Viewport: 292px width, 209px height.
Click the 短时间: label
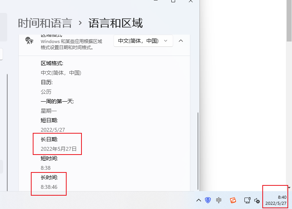pyautogui.click(x=49, y=158)
